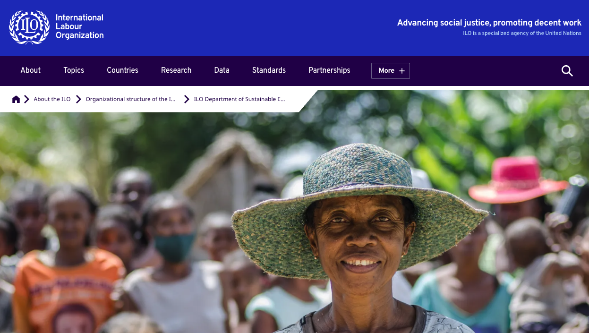
Task: Open the Topics menu
Action: pos(74,70)
